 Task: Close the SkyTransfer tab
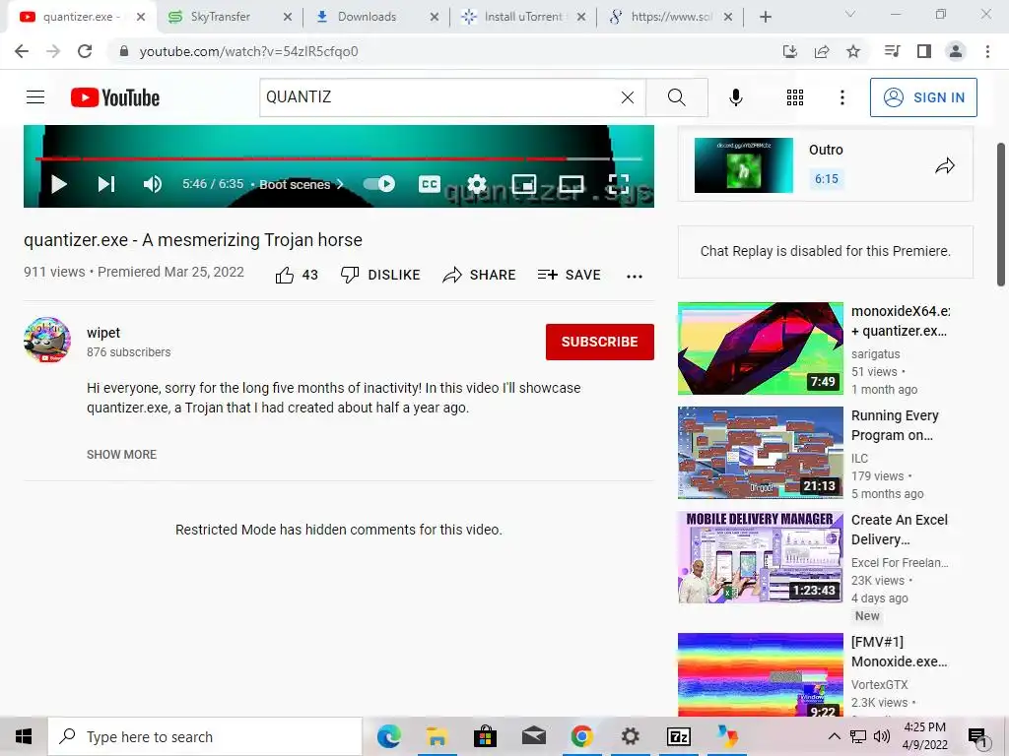pos(288,17)
